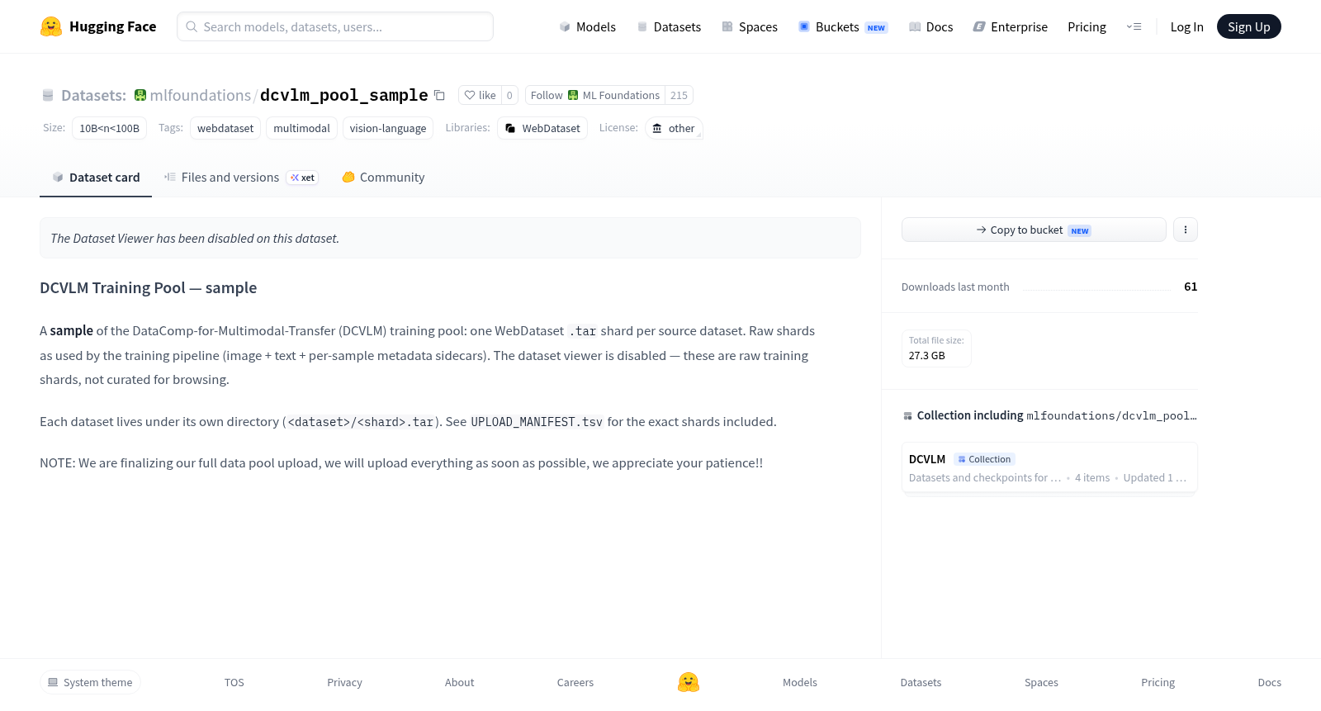Click the Datasets breadcrumb label
This screenshot has width=1321, height=711.
93,95
